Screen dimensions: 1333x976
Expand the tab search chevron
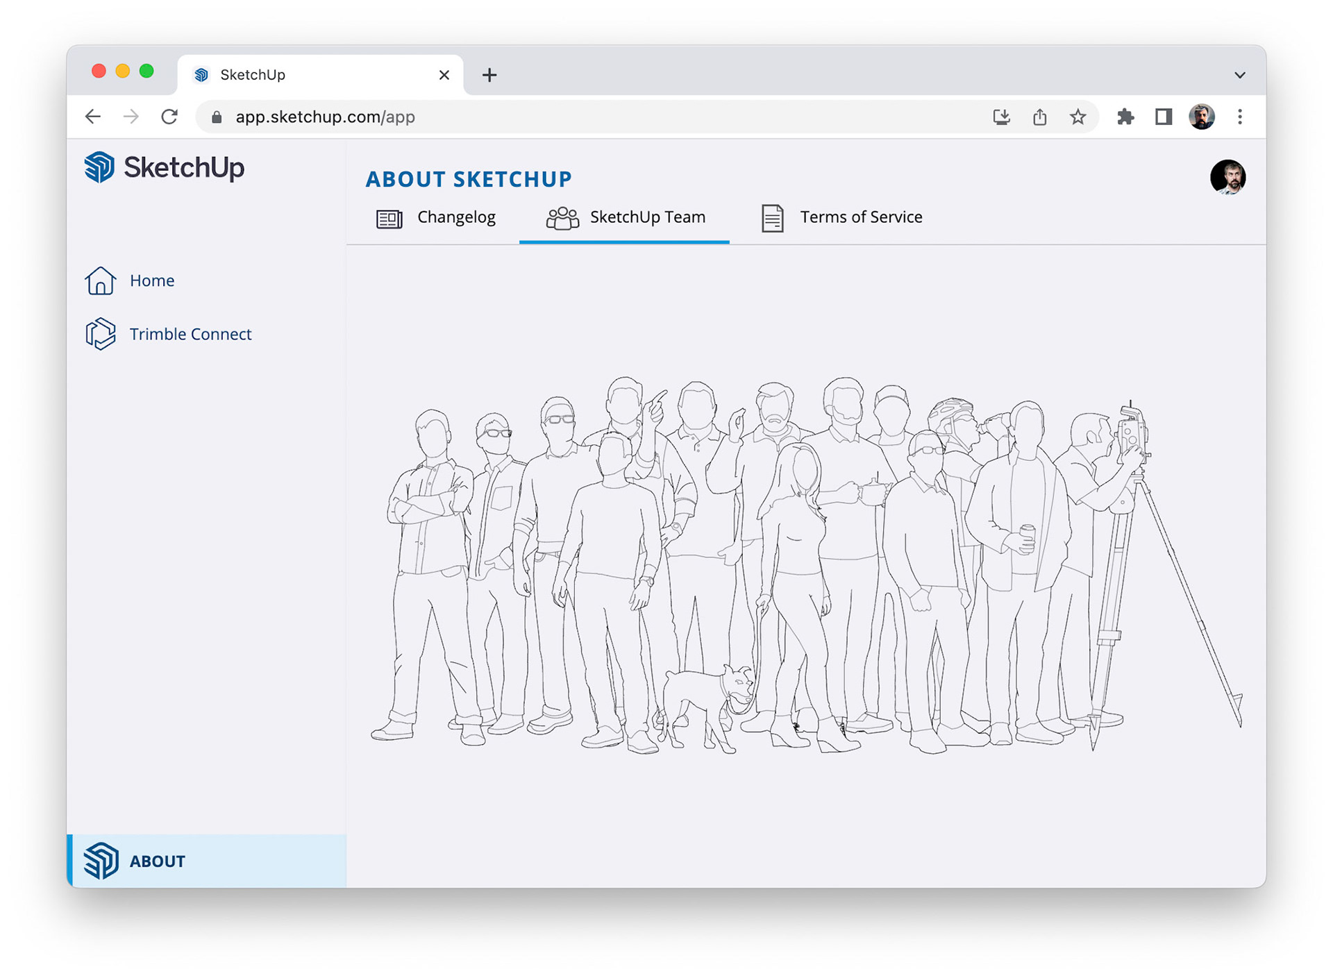(1239, 75)
